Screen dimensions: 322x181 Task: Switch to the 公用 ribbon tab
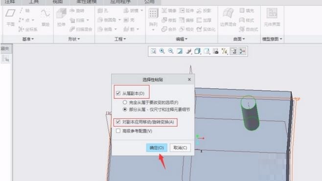tap(149, 2)
